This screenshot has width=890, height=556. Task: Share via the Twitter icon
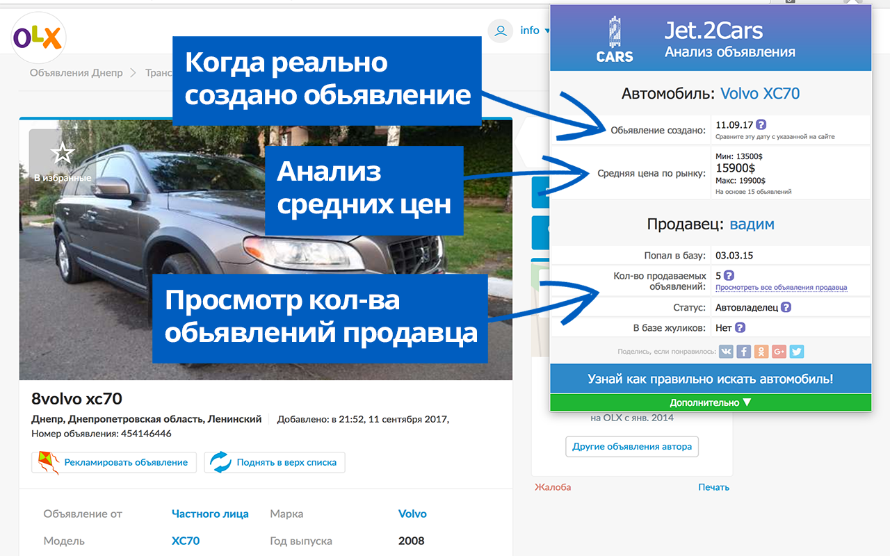(x=797, y=352)
